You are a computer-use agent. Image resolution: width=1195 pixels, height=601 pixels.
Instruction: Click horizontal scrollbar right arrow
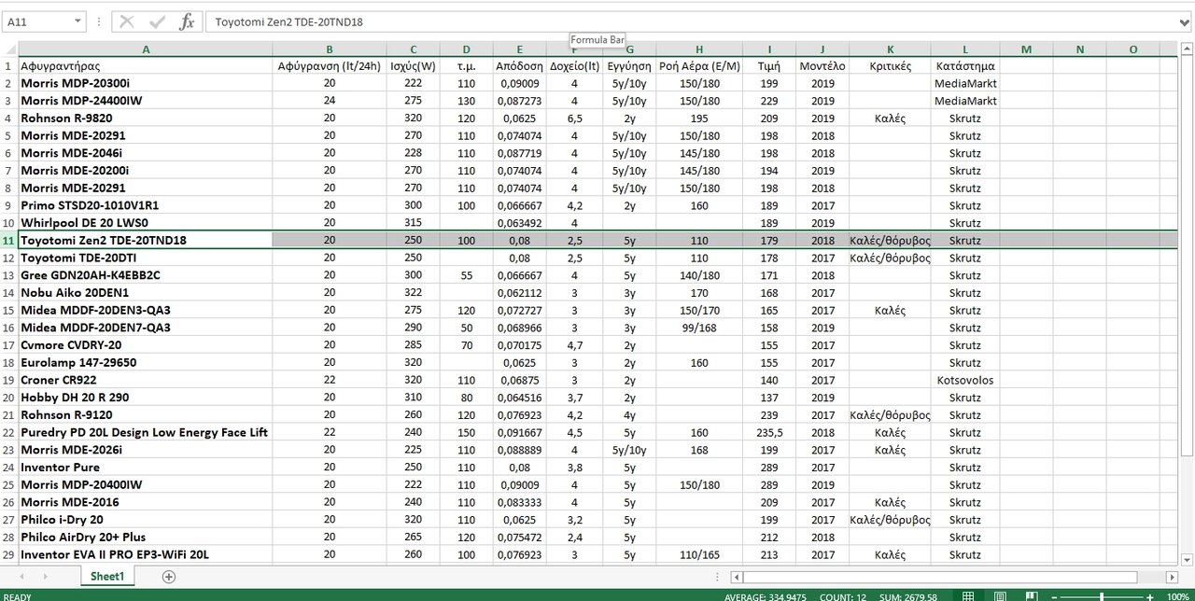1170,577
